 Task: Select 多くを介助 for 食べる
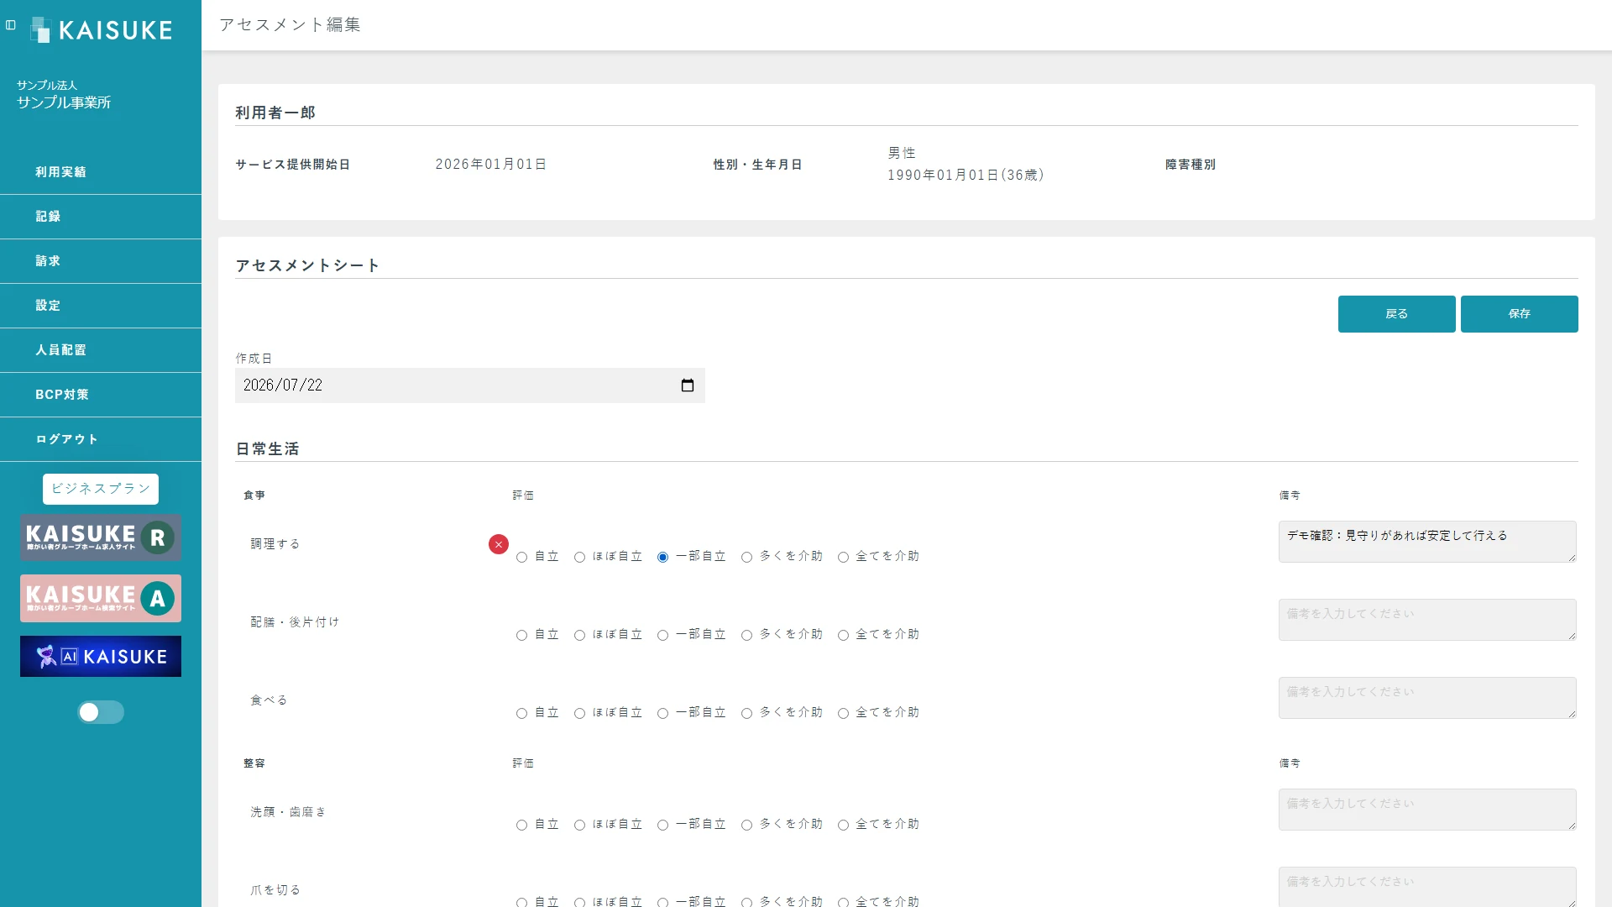746,713
